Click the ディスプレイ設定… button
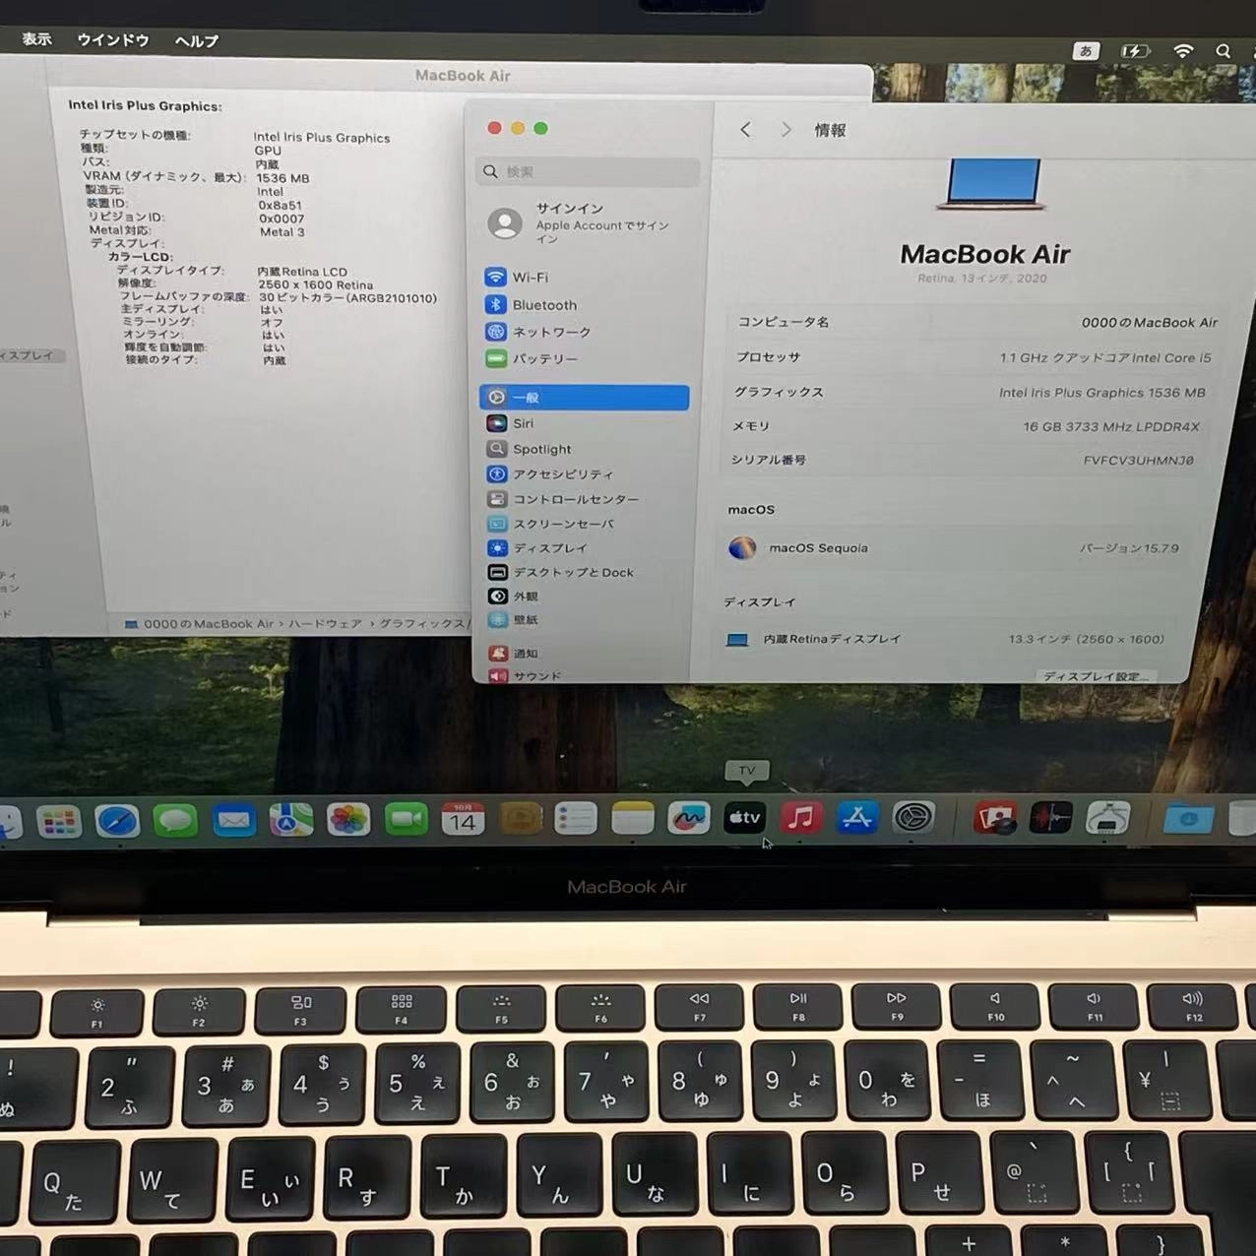 point(1097,676)
